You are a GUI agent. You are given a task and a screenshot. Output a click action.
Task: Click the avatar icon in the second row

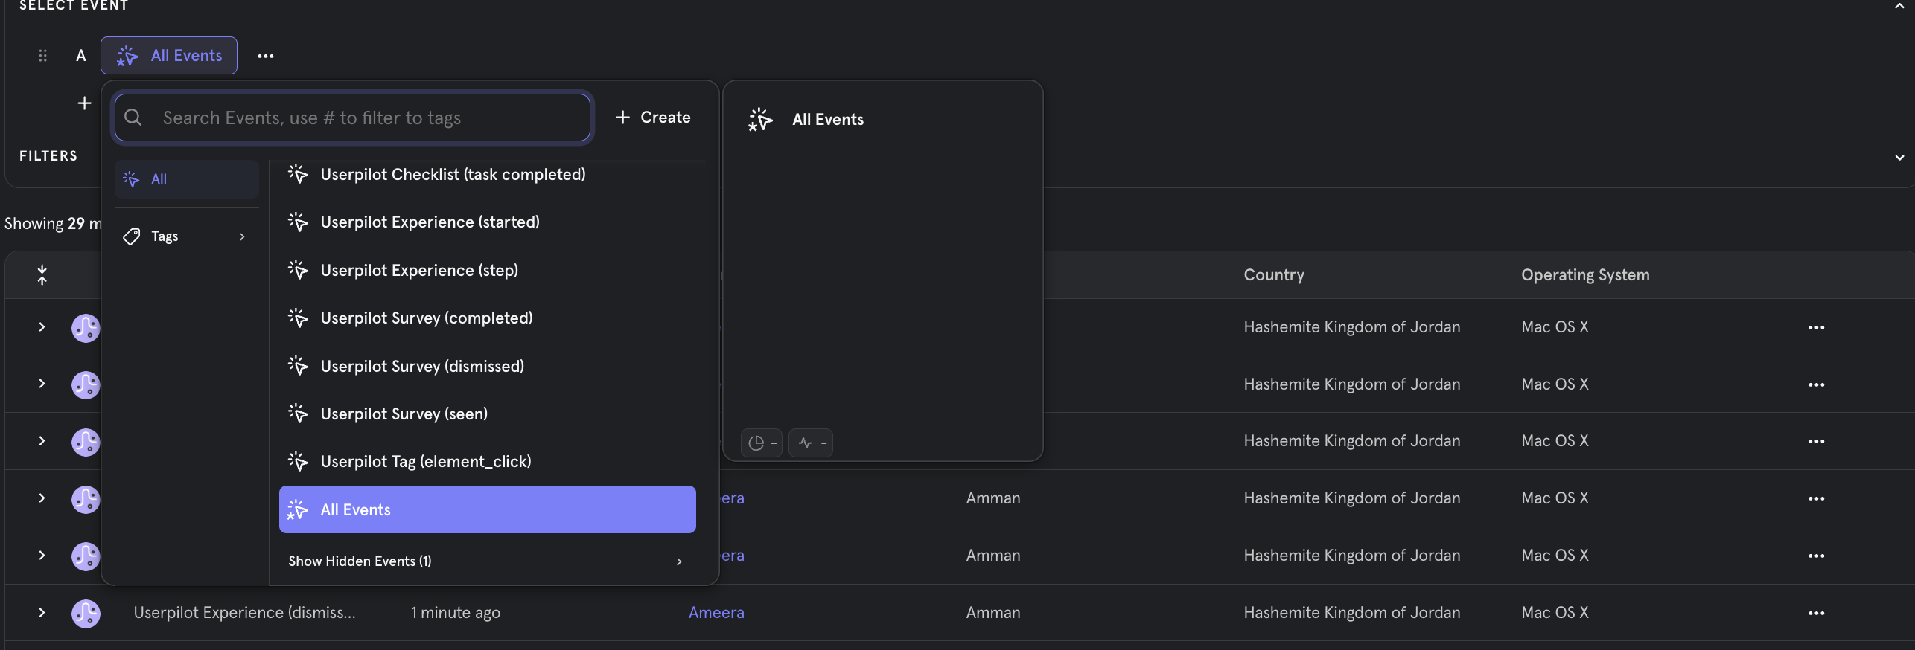[86, 385]
